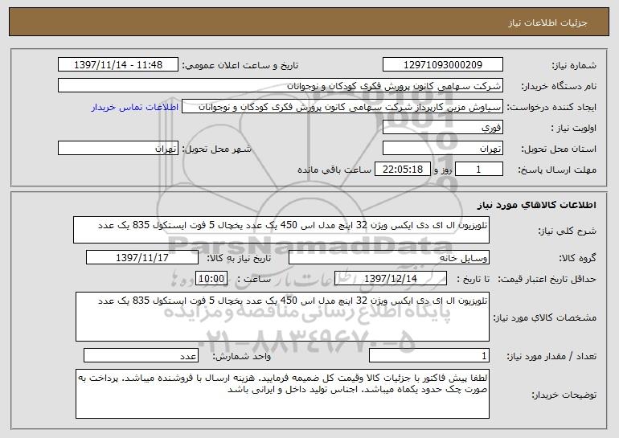Click the شرح کلی نیاز label
Screen dimensions: 619x438
pos(568,231)
